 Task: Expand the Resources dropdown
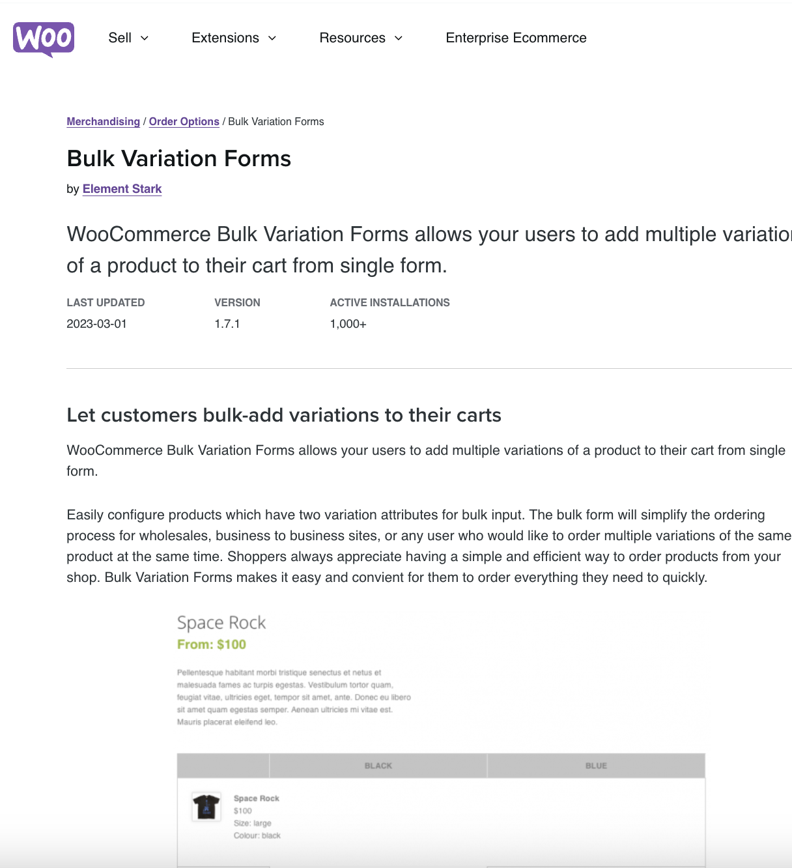tap(360, 38)
